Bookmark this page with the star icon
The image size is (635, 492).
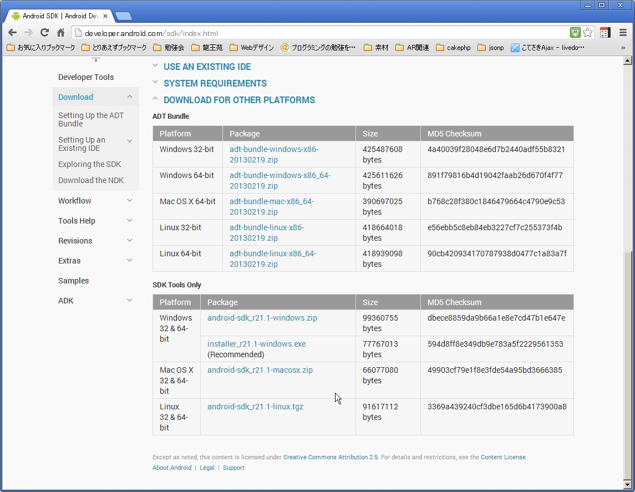click(x=588, y=33)
